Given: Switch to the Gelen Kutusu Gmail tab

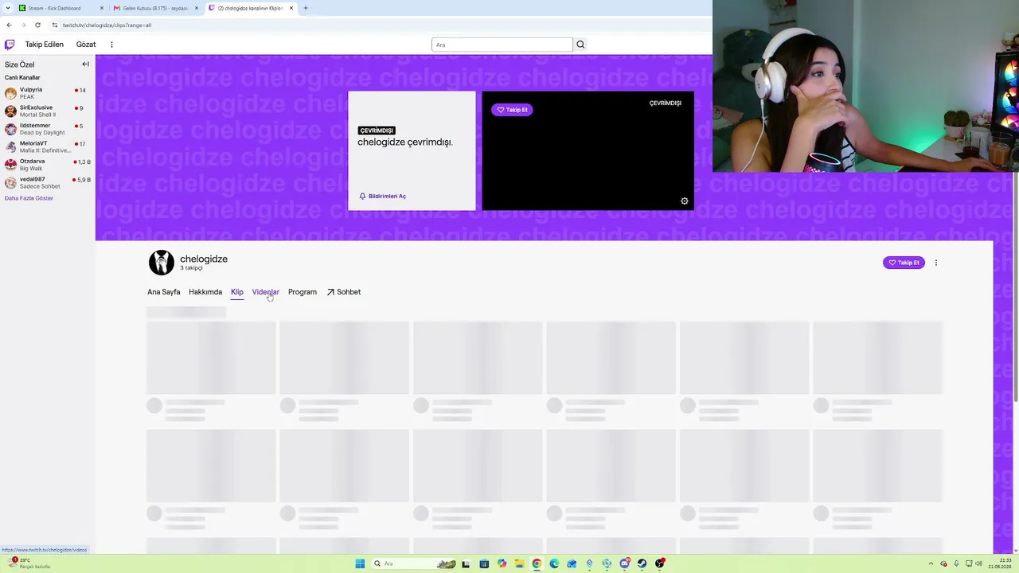Looking at the screenshot, I should pyautogui.click(x=156, y=8).
